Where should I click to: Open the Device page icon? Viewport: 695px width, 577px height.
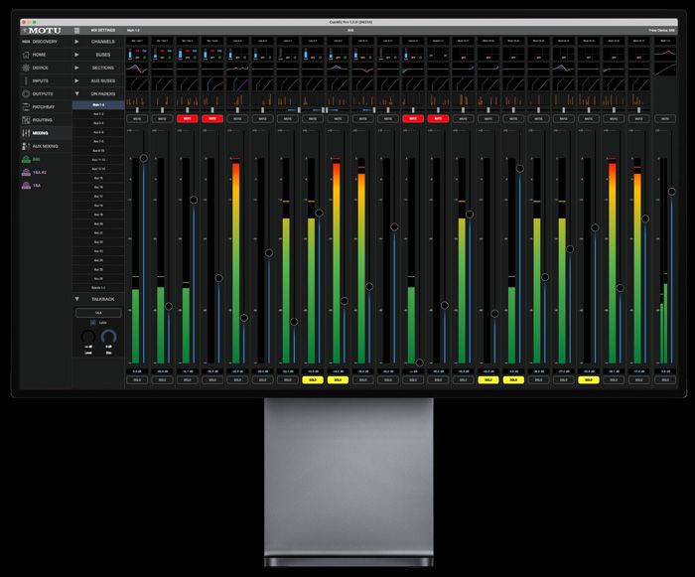point(25,68)
